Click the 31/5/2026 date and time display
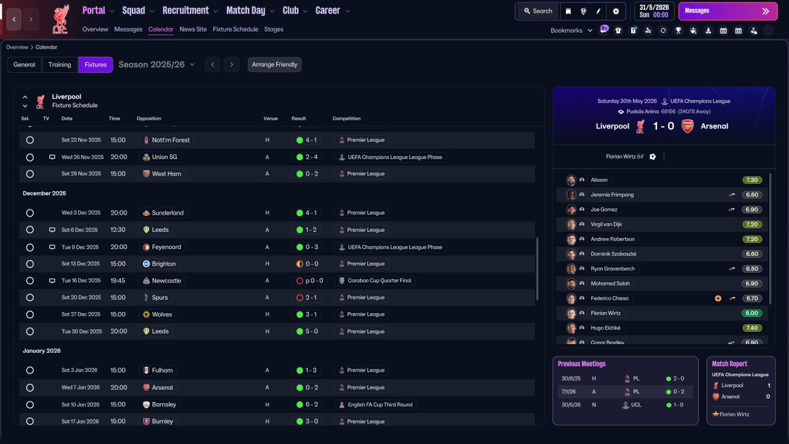 (x=654, y=11)
